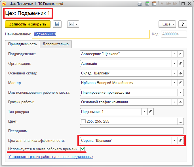Expand the Основной склад dropdown arrow
This screenshot has width=194, height=167.
coord(175,73)
